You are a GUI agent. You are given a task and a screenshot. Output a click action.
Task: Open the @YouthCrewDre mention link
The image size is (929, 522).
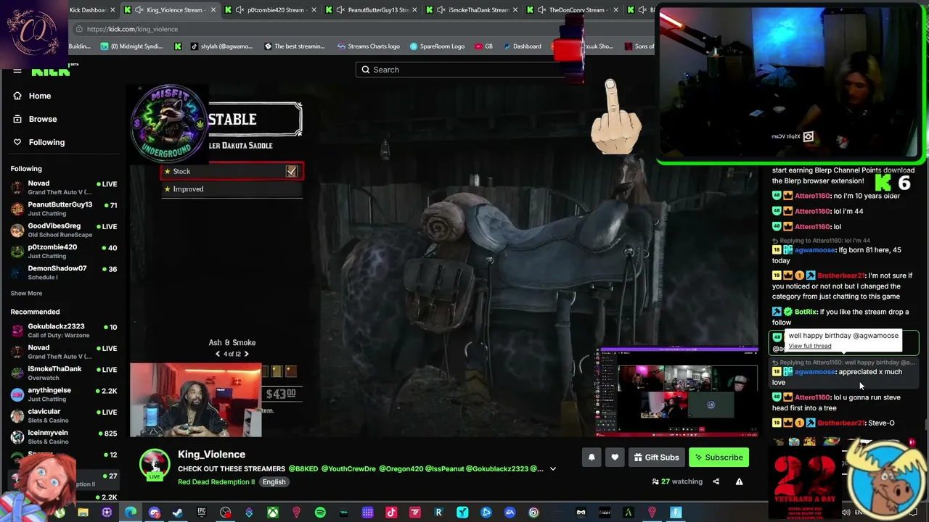(348, 469)
